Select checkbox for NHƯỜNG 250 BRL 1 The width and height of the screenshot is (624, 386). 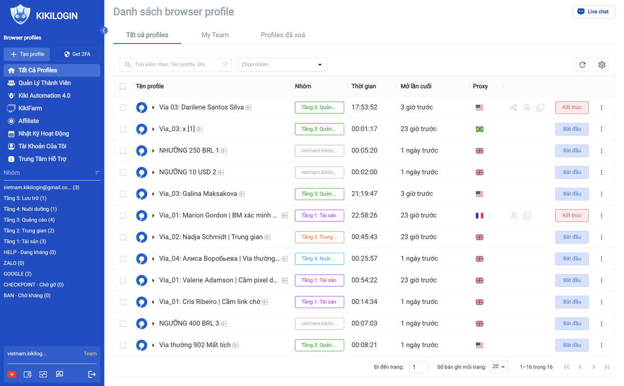click(x=123, y=151)
